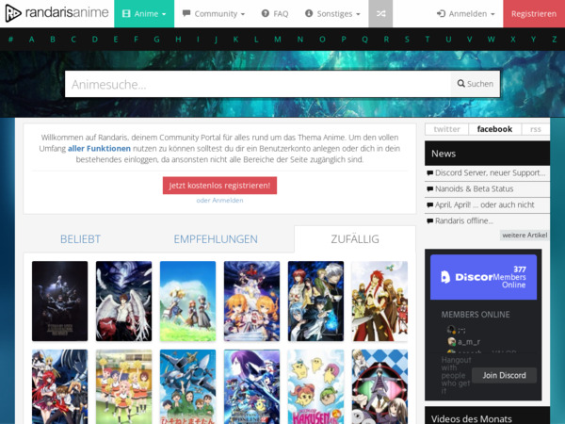Click the Suchen search button

coord(476,84)
